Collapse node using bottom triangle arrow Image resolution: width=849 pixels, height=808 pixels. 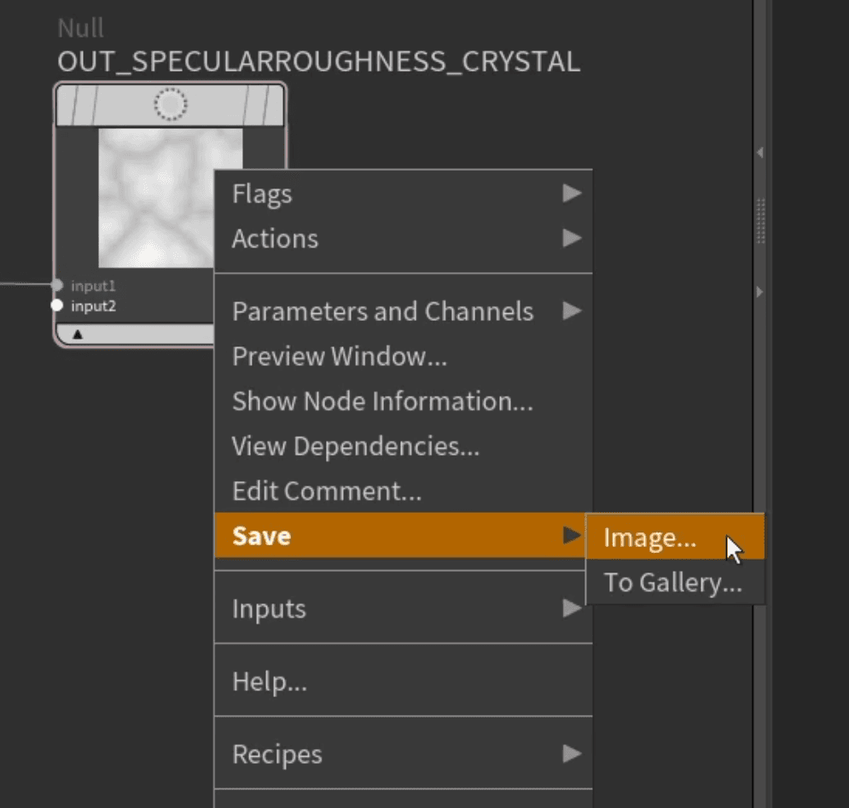click(78, 334)
